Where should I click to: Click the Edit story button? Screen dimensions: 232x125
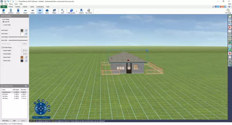coord(14,120)
